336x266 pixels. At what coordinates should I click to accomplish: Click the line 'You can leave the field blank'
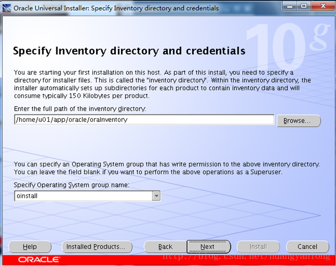148,172
